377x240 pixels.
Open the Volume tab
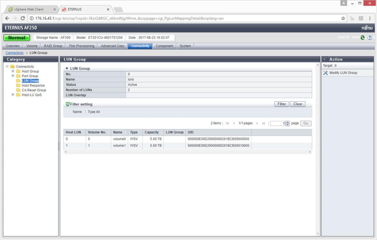[32, 46]
